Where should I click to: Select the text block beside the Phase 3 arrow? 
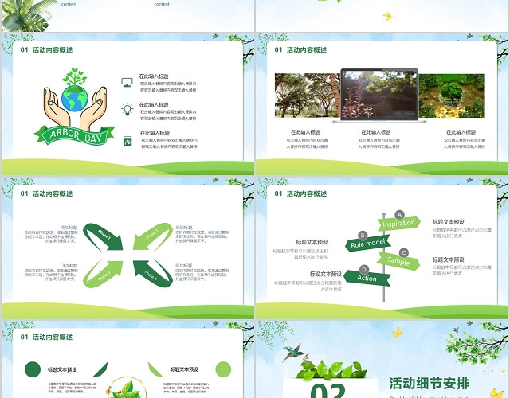pyautogui.click(x=51, y=272)
